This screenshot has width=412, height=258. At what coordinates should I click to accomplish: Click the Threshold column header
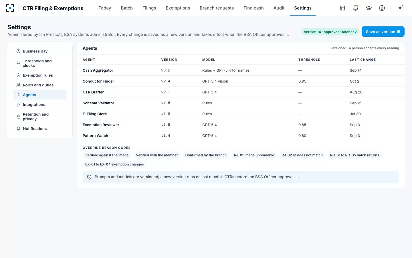[309, 60]
